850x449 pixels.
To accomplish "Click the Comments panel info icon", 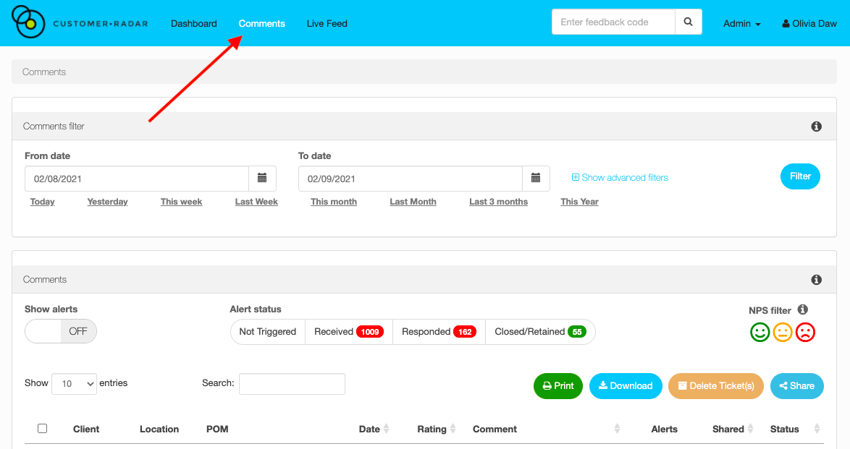I will tap(816, 280).
